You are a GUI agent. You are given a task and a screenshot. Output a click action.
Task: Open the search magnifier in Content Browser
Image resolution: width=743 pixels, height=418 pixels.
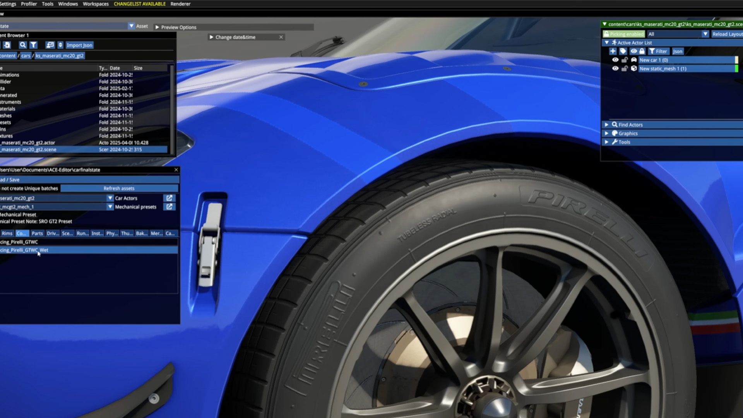tap(23, 45)
